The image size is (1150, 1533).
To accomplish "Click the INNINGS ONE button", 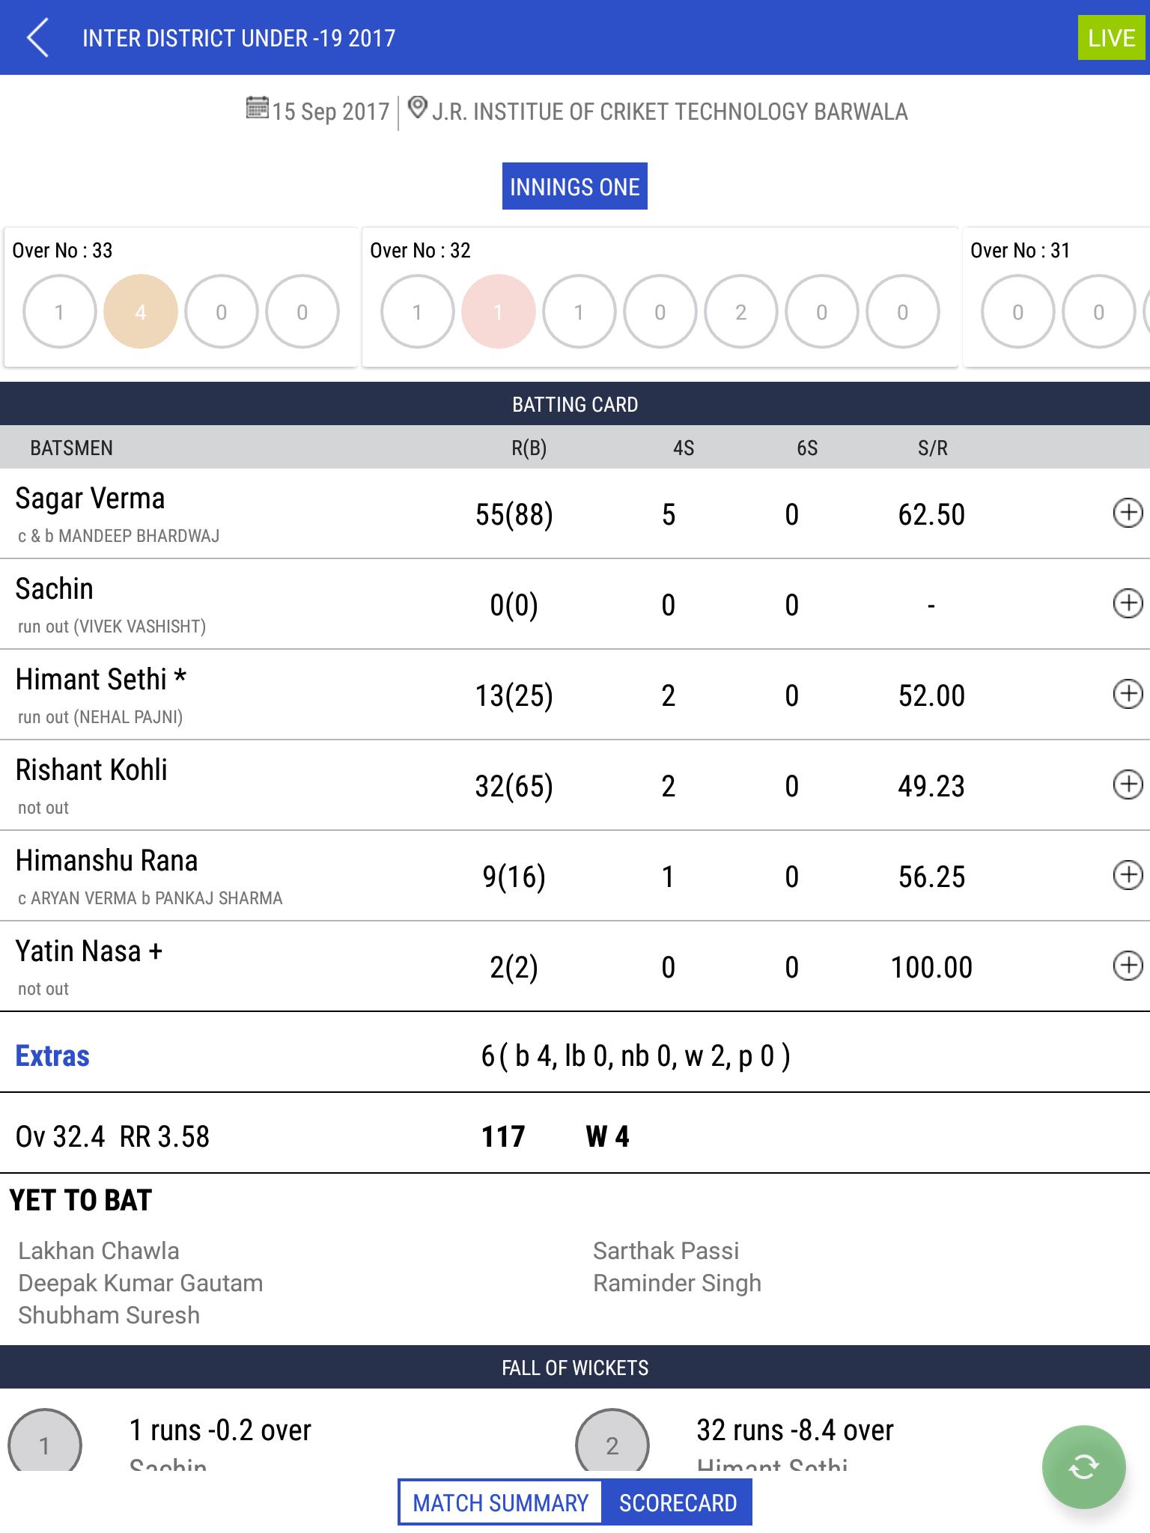I will click(x=574, y=186).
